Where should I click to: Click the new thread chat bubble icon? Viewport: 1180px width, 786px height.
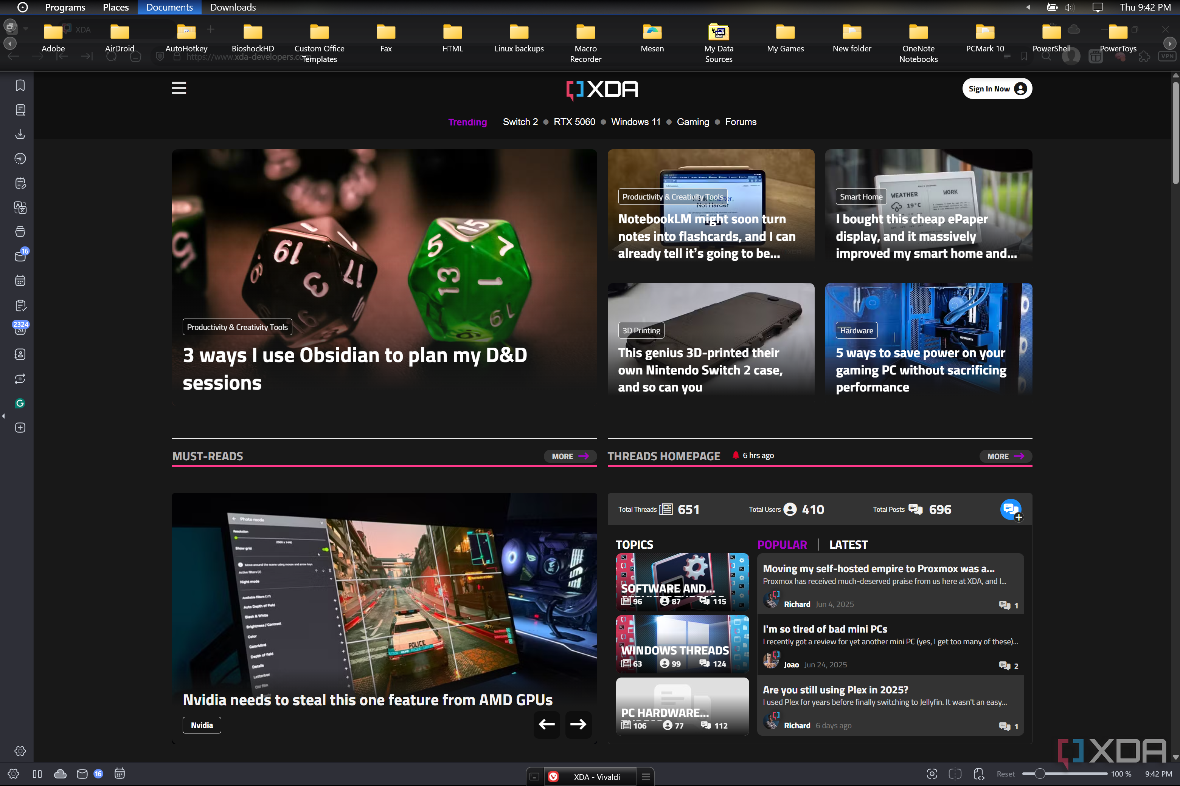(1011, 510)
